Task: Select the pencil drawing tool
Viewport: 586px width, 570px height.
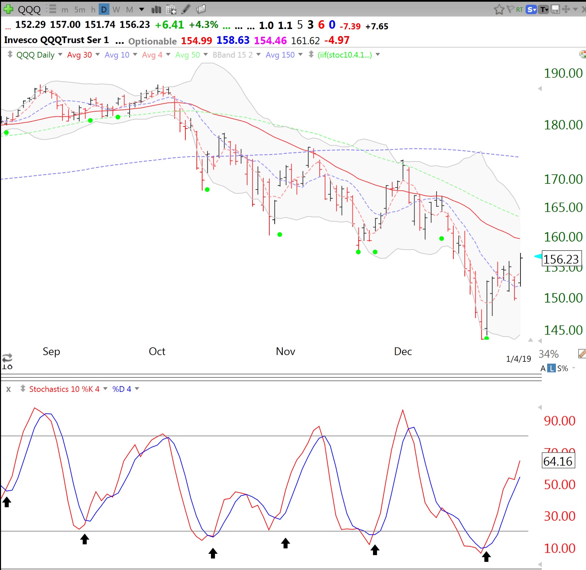Action: (x=186, y=9)
